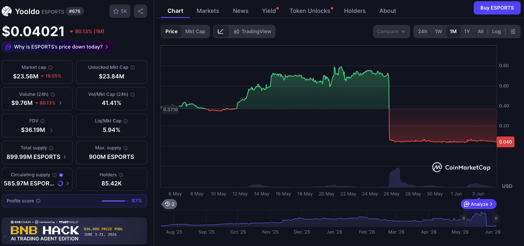This screenshot has width=524, height=246.
Task: Expand Volume (24h) details chevron
Action: pos(60,103)
